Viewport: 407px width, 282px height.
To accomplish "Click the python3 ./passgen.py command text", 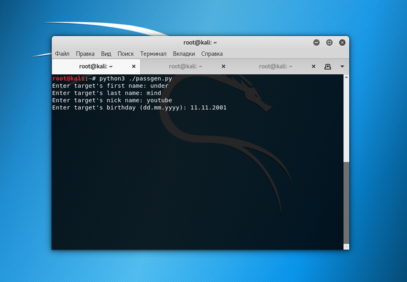I will click(x=135, y=79).
